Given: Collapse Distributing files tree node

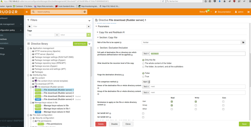Looking at the screenshot, I should pos(28,75).
